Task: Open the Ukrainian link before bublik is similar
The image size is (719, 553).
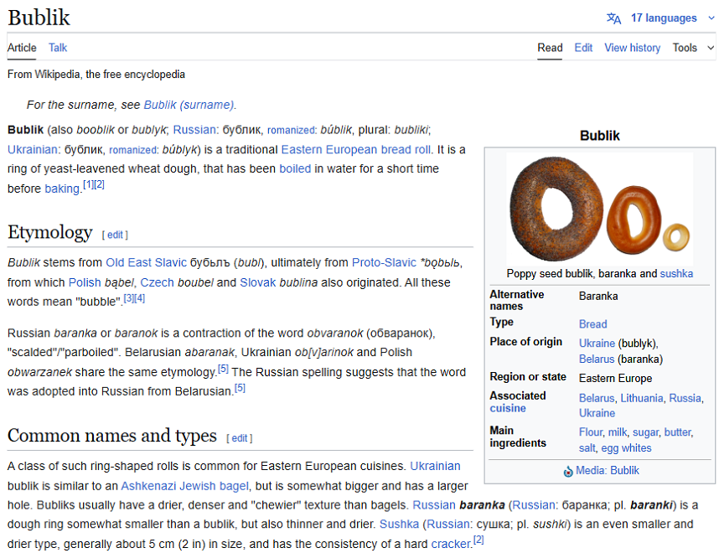Action: click(x=435, y=466)
